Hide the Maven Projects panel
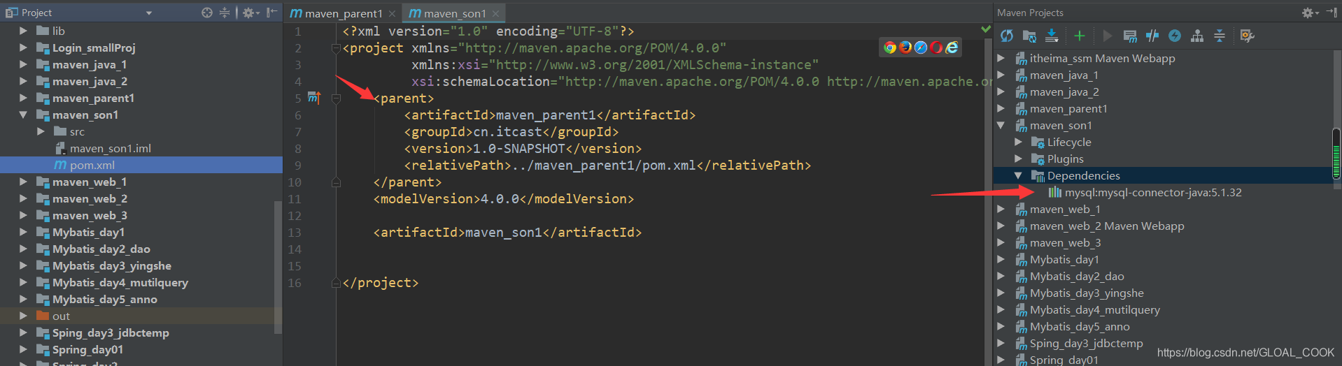The image size is (1342, 366). 1331,13
